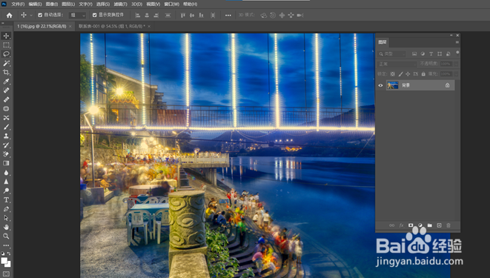Filter layers by pixel layers icon
490x278 pixels.
coord(414,53)
